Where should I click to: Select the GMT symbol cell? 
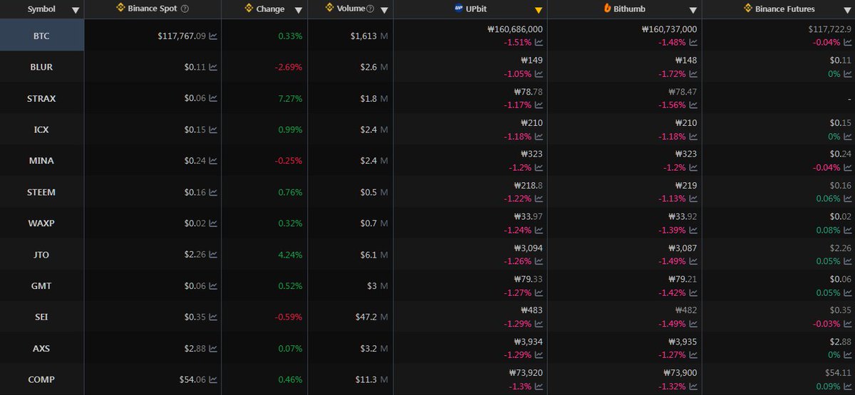coord(42,286)
